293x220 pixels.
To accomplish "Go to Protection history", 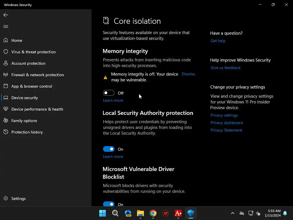I will [x=27, y=132].
